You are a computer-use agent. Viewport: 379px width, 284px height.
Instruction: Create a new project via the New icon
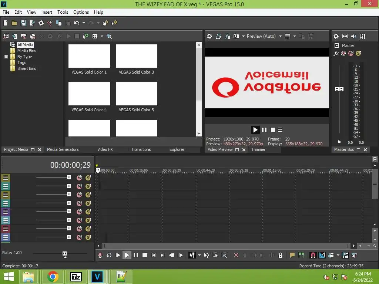pos(6,23)
